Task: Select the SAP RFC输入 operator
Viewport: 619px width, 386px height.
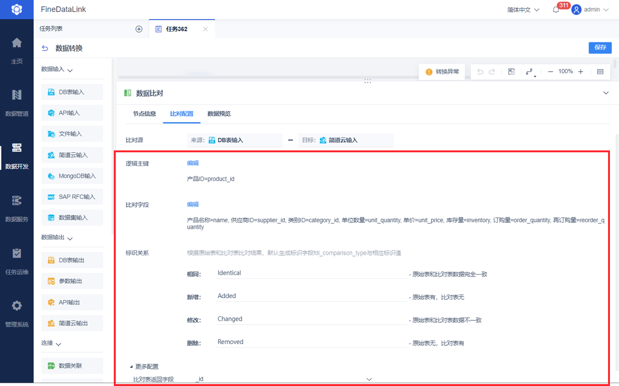Action: tap(72, 197)
